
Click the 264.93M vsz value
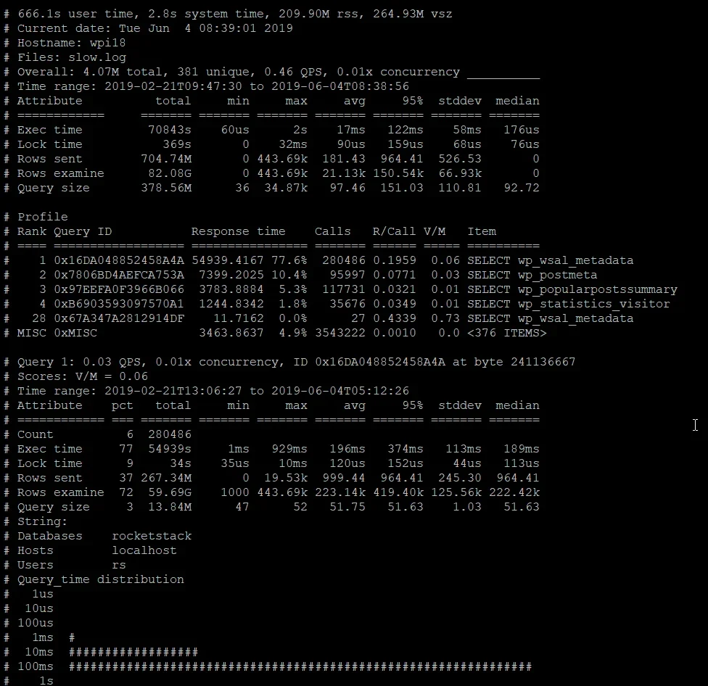point(398,14)
